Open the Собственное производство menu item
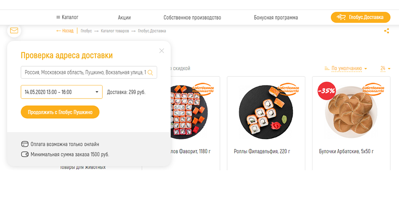 [192, 18]
